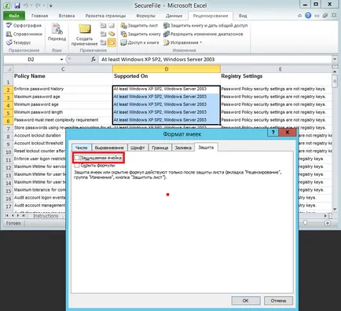Click Защитить лист protect sheet icon
The image size is (341, 311).
pyautogui.click(x=123, y=25)
